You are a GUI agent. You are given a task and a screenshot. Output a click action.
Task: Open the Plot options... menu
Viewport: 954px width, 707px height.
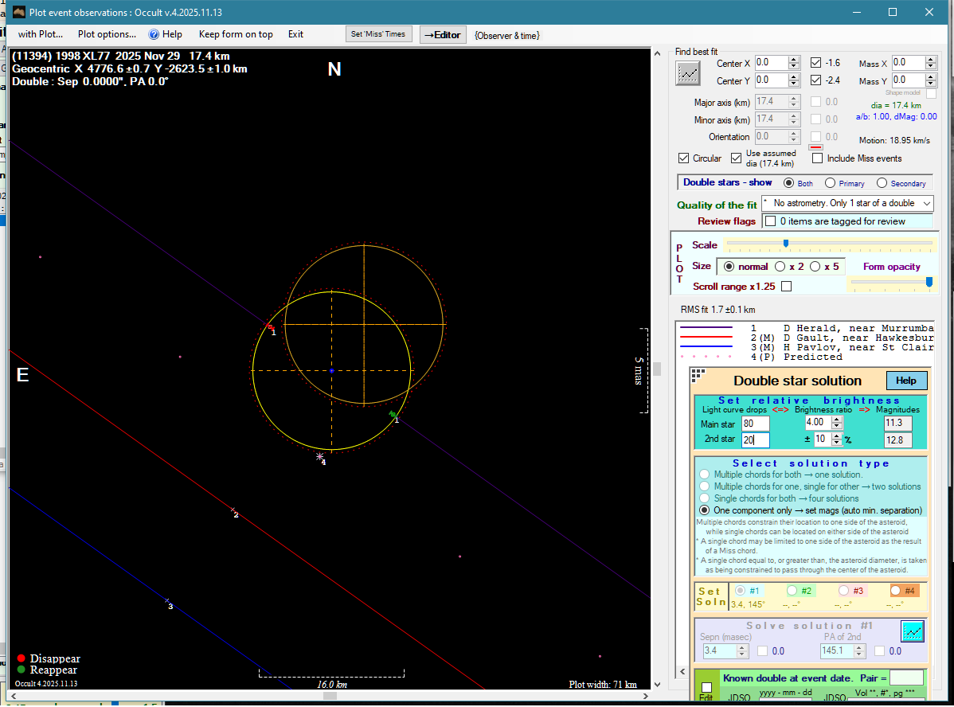107,34
